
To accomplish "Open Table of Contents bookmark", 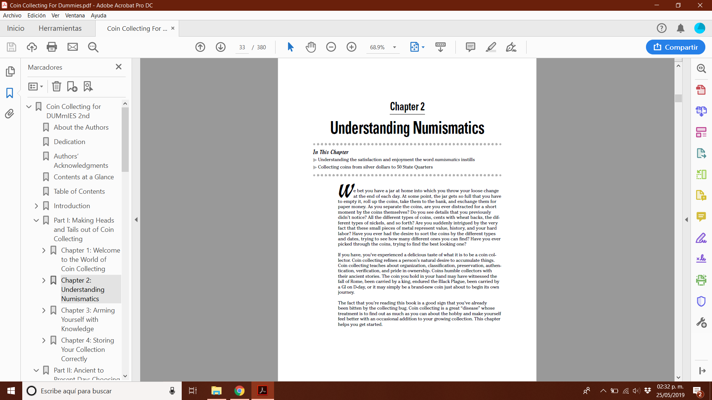I will click(79, 191).
